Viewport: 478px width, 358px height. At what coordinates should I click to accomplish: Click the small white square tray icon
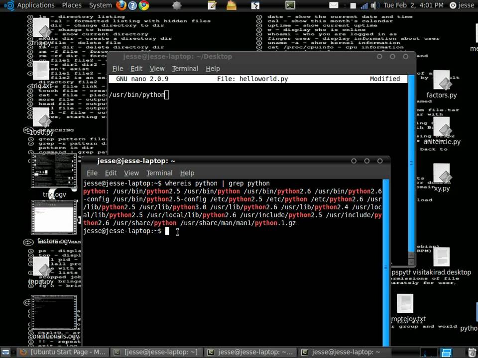(x=353, y=6)
